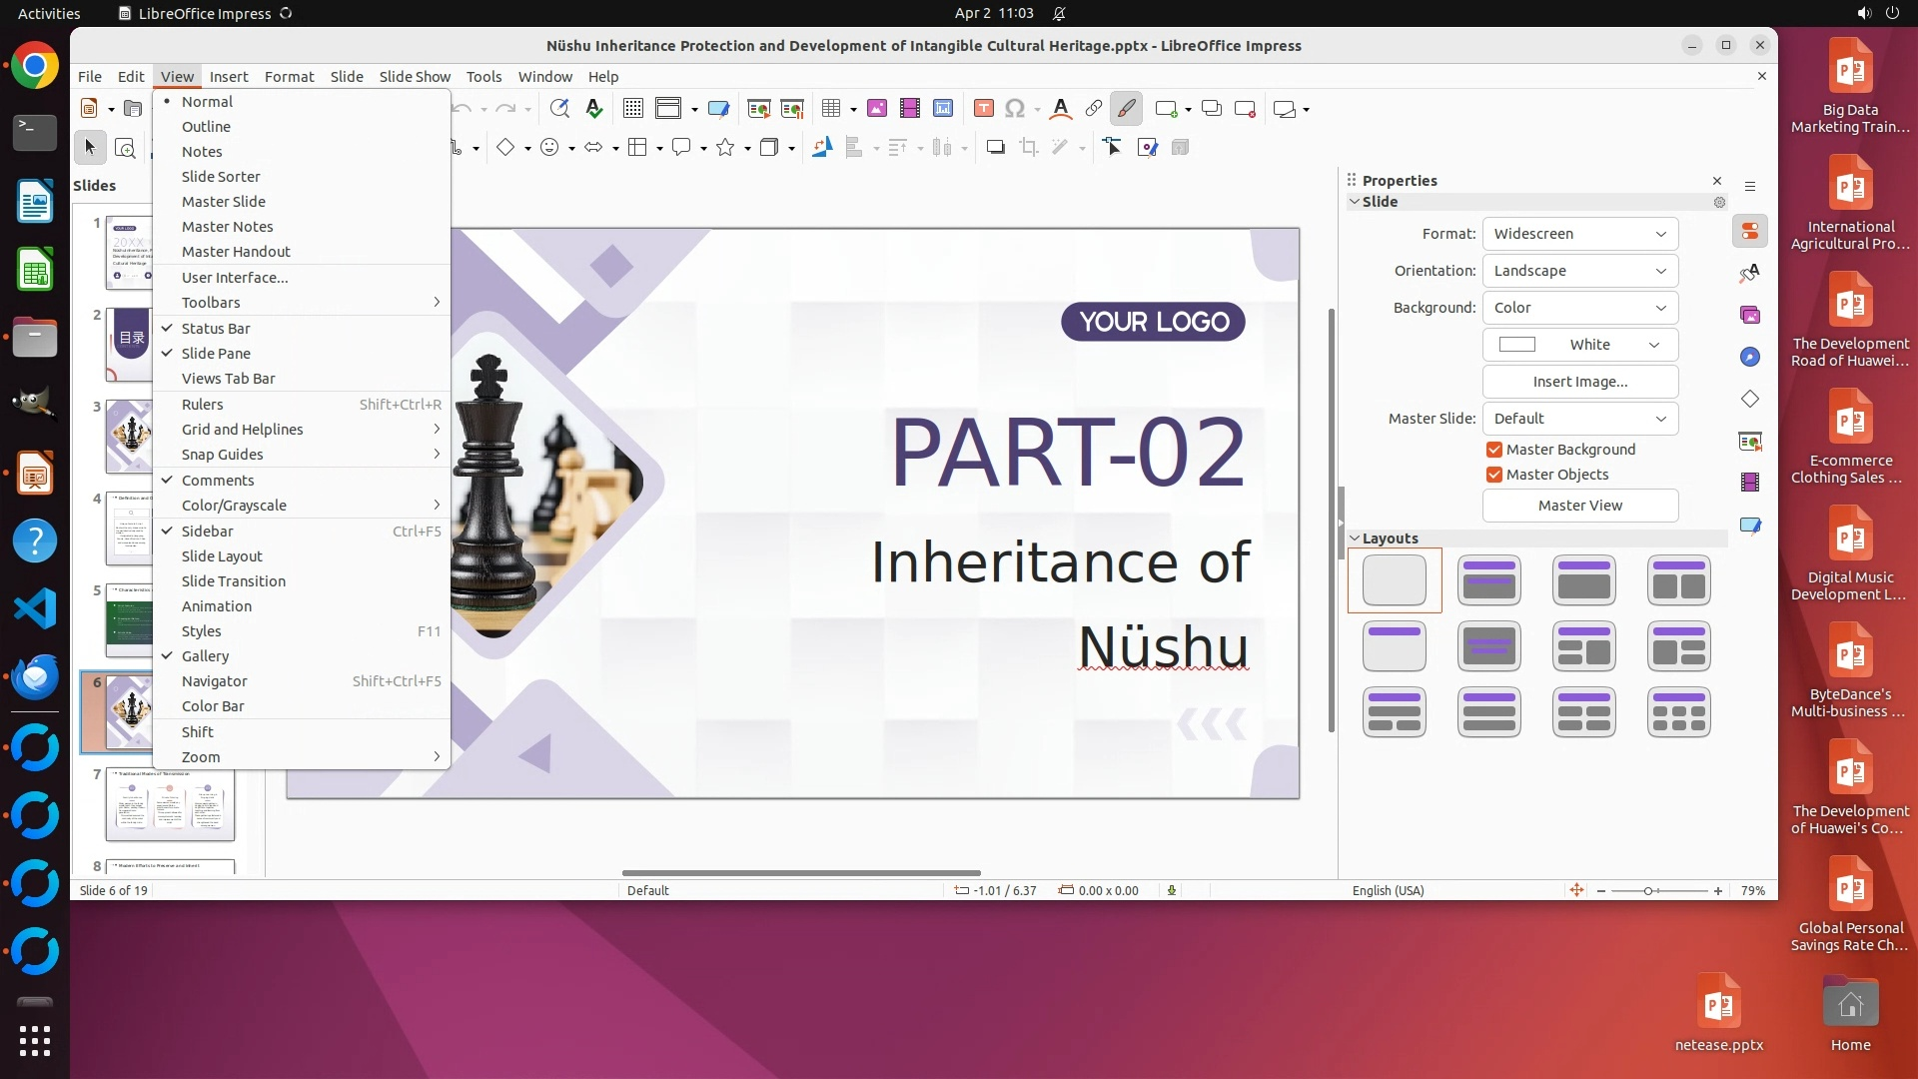Open the Format dropdown showing Widescreen
1918x1079 pixels.
tap(1579, 234)
